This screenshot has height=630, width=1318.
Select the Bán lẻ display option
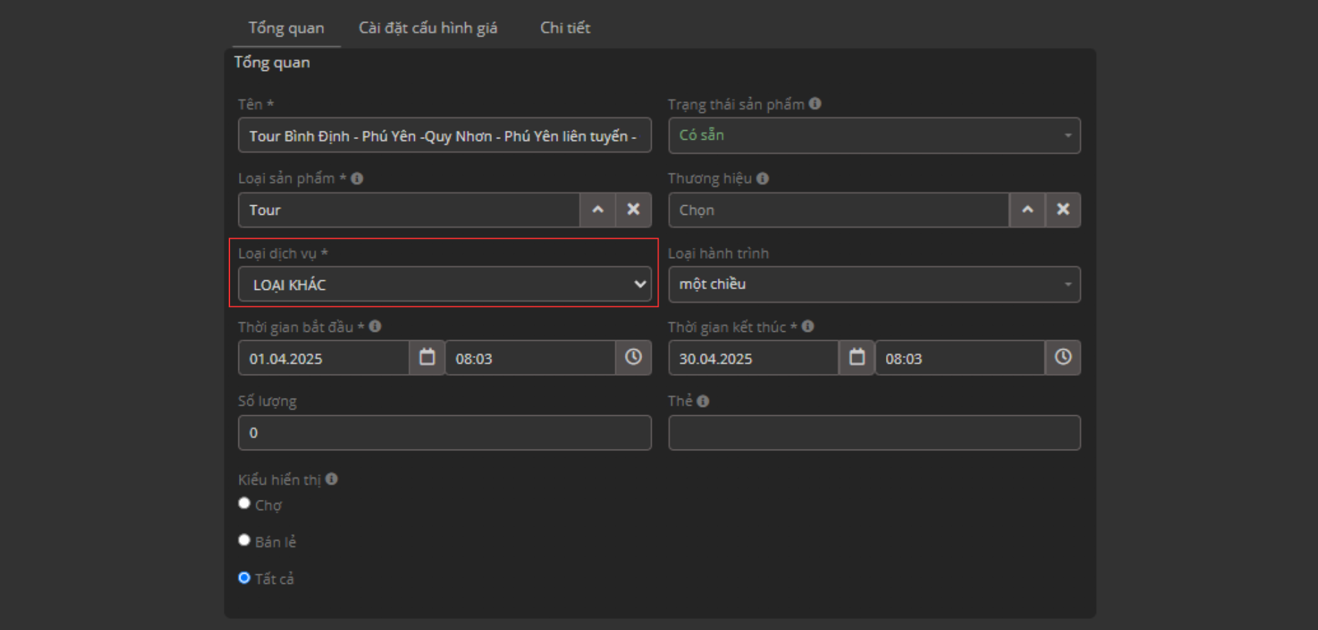[245, 540]
